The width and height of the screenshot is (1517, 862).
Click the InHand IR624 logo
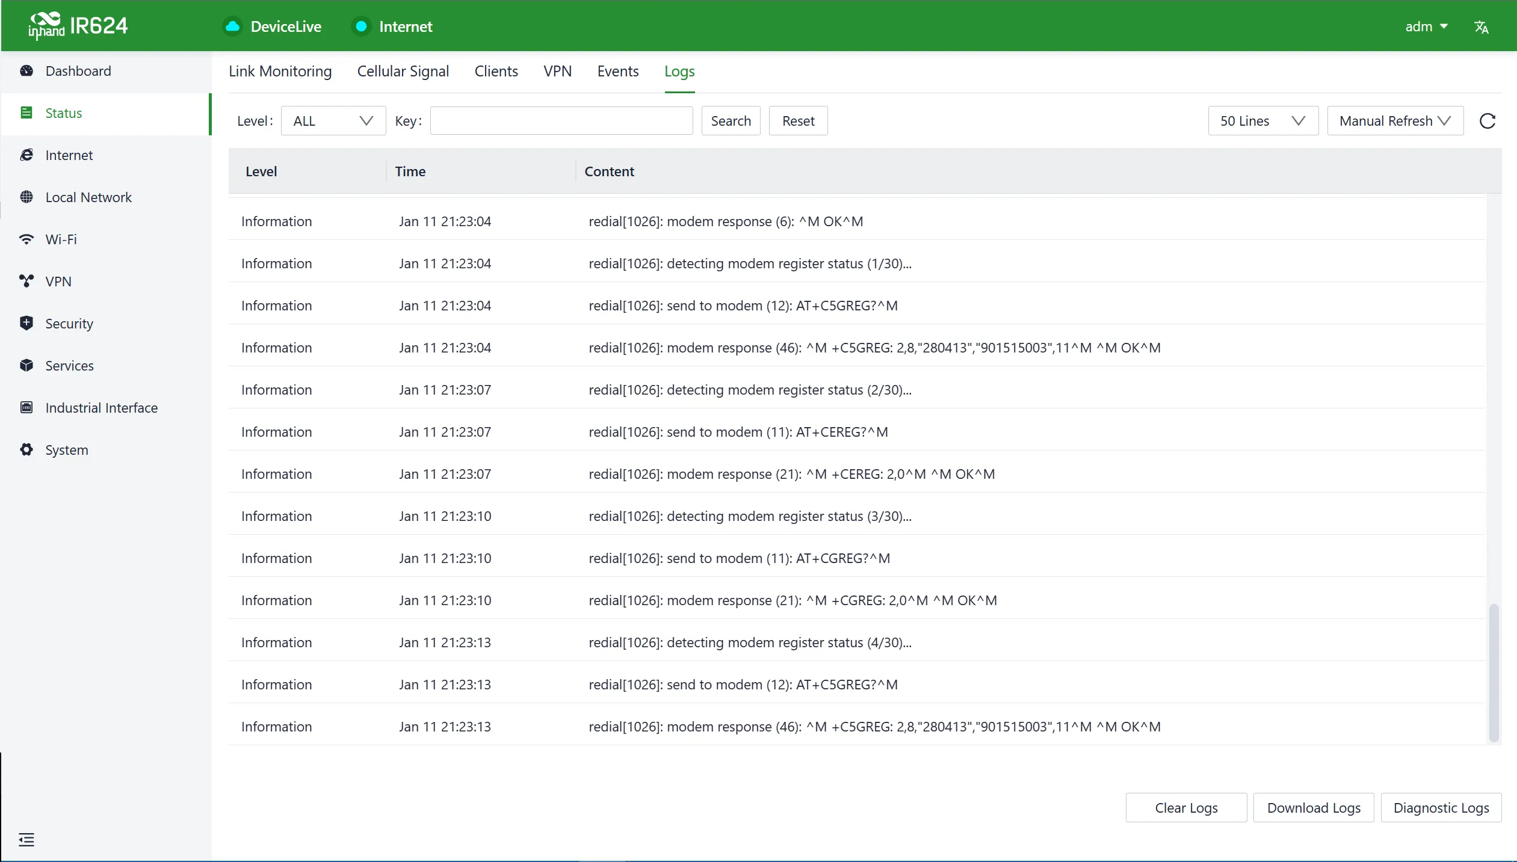[x=78, y=26]
